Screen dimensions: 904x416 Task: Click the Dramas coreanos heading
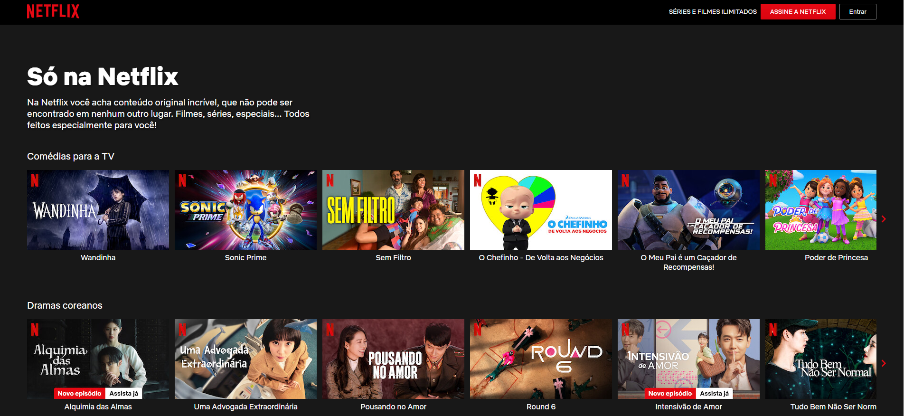pyautogui.click(x=65, y=305)
